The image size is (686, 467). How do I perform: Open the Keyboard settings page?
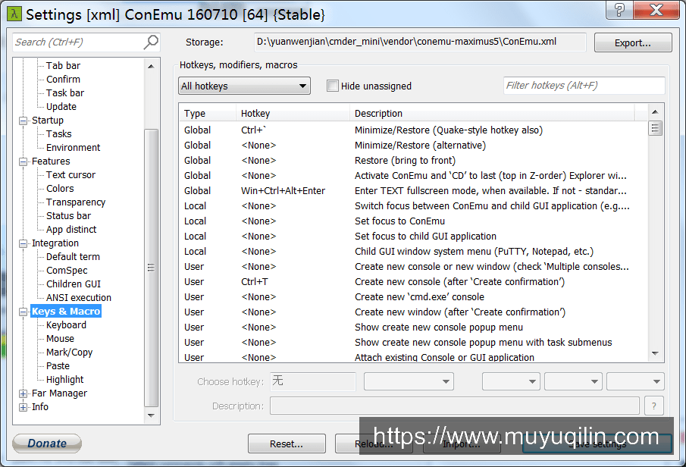click(x=66, y=324)
